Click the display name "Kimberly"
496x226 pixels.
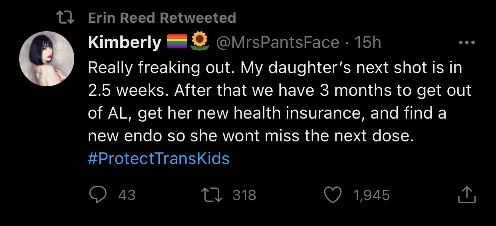[x=125, y=42]
